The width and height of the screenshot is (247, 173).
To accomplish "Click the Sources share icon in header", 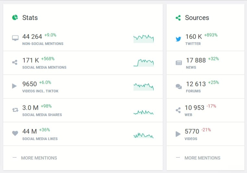I will [x=178, y=18].
